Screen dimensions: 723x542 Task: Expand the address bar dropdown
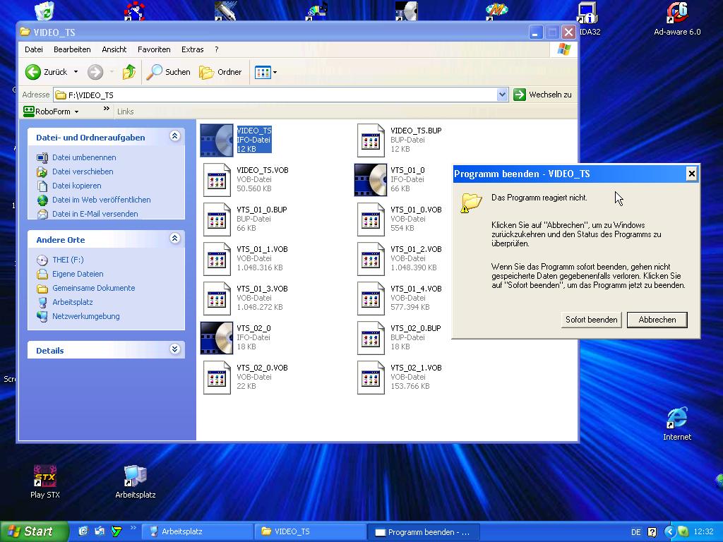coord(502,95)
